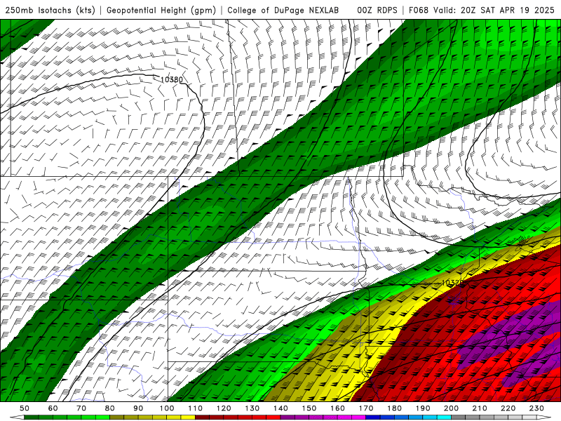Click the 80 label on the legend
This screenshot has width=561, height=421.
pyautogui.click(x=109, y=408)
